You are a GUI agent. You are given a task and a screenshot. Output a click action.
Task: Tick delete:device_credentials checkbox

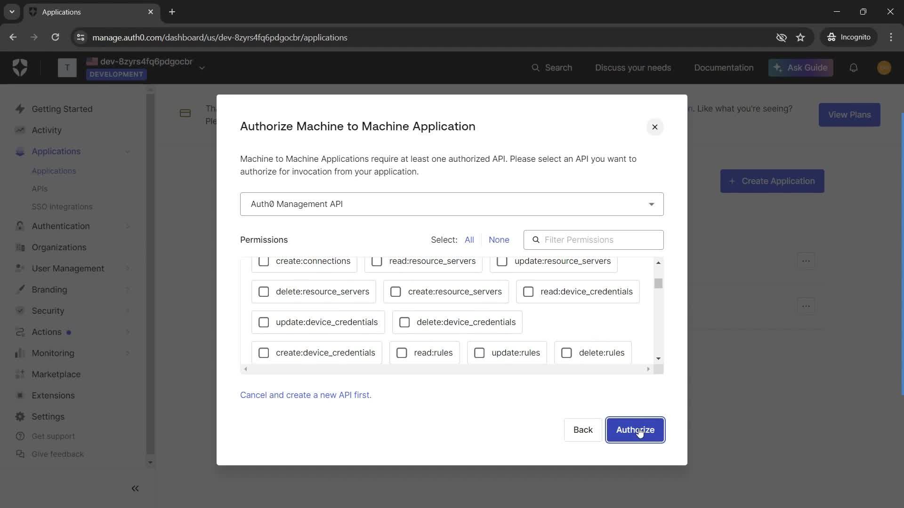tap(404, 322)
